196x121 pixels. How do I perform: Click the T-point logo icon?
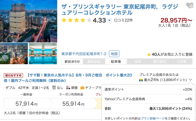[x=141, y=80]
